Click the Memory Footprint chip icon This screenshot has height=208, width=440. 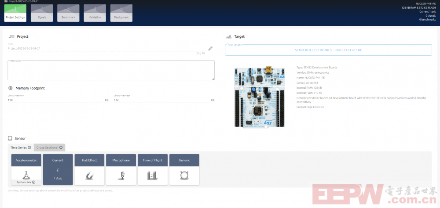[11, 88]
